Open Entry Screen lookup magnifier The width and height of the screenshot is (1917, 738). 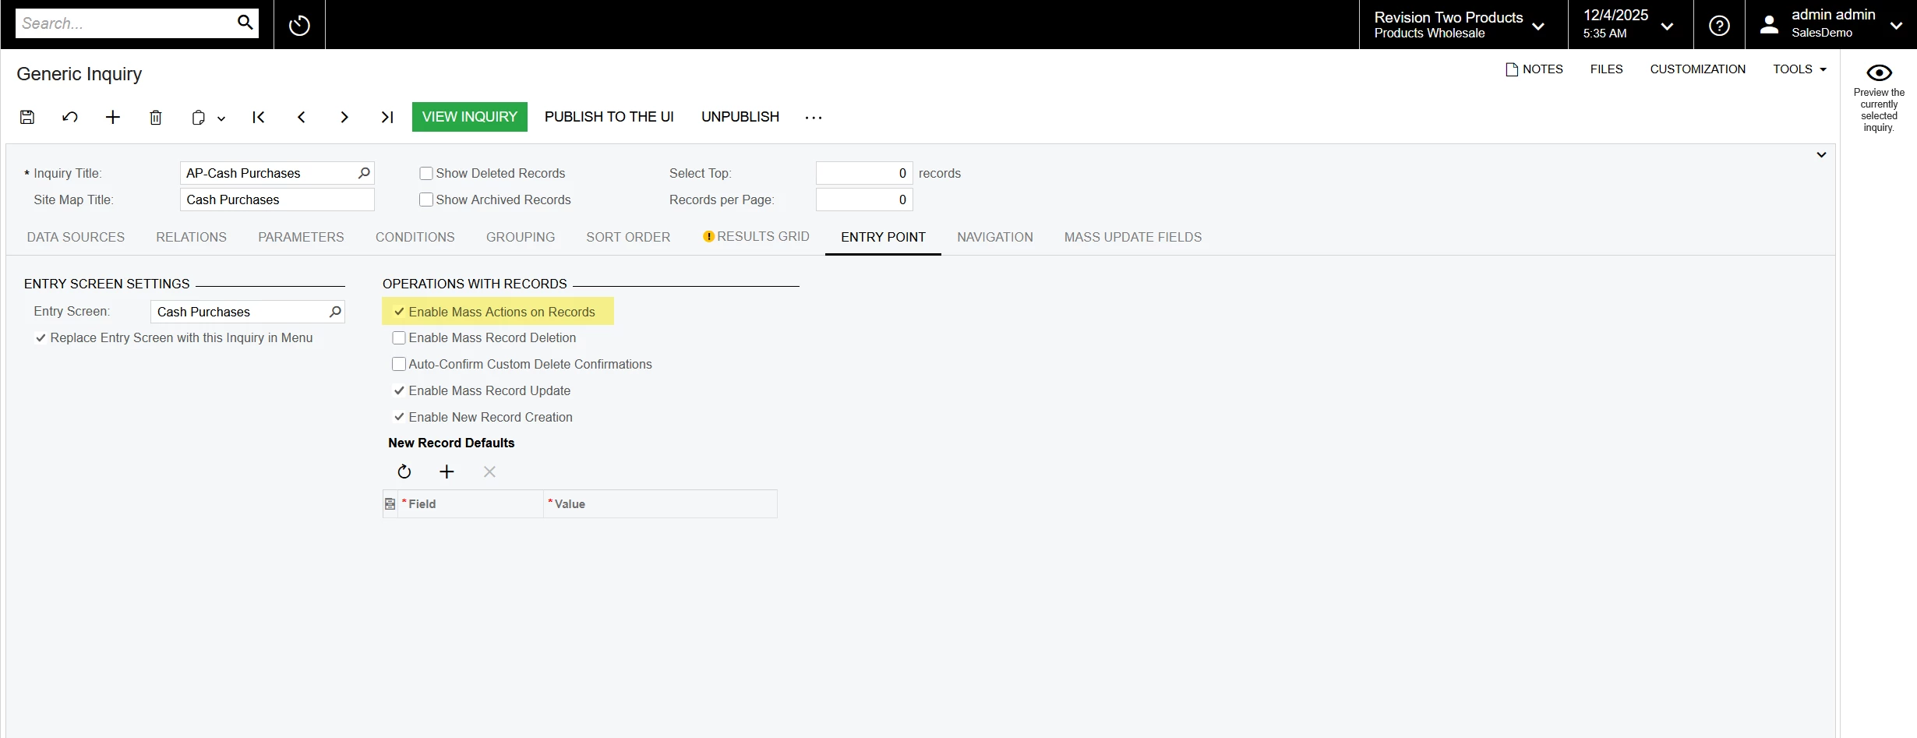335,312
